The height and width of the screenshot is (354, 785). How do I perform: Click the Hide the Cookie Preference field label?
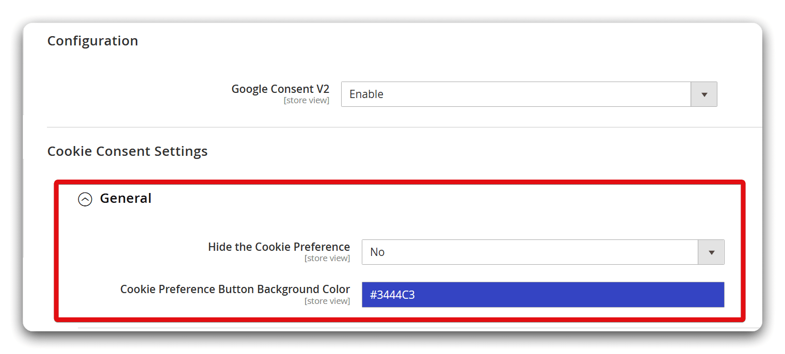pyautogui.click(x=279, y=247)
